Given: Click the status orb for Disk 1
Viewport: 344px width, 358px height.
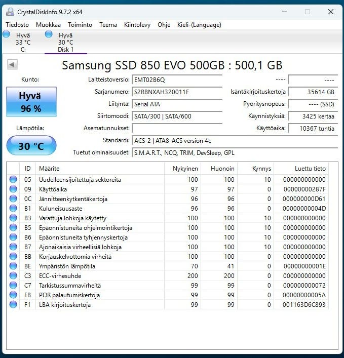Looking at the screenshot, I should coord(49,34).
